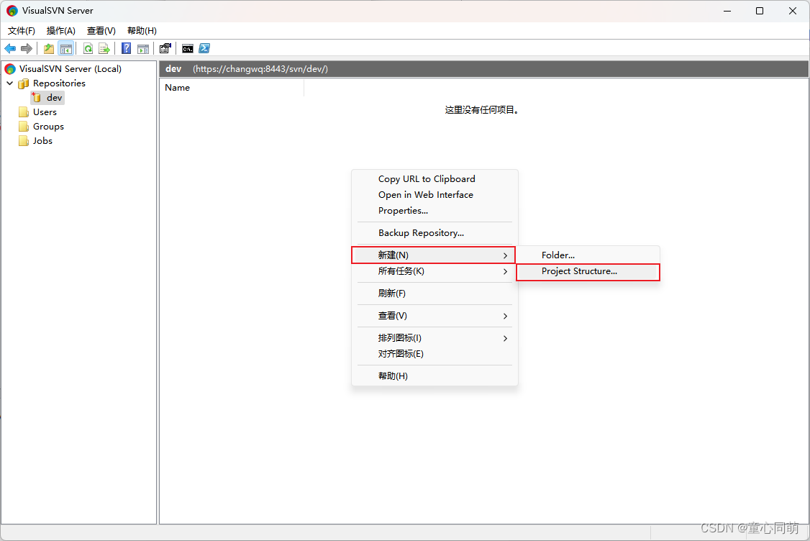Expand the 排列图标(I) submenu arrow
The image size is (810, 541).
click(x=505, y=338)
